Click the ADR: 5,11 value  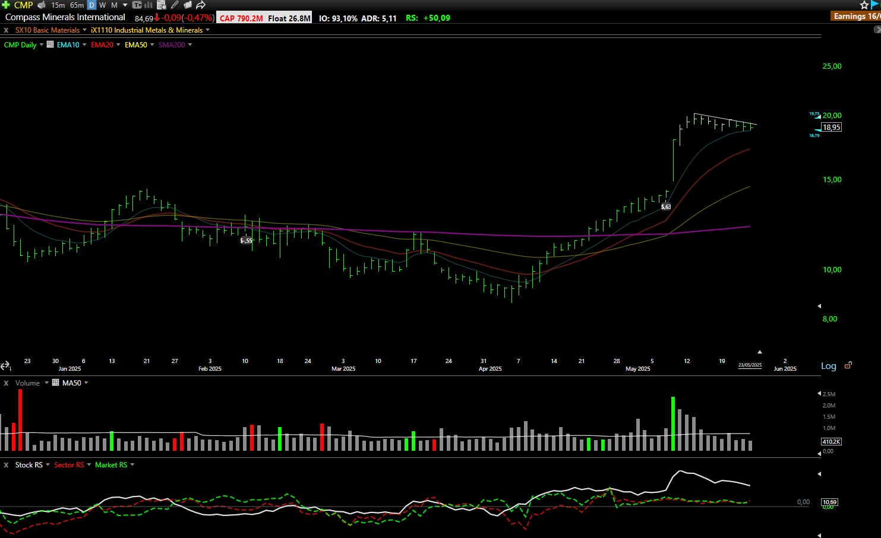[x=379, y=18]
